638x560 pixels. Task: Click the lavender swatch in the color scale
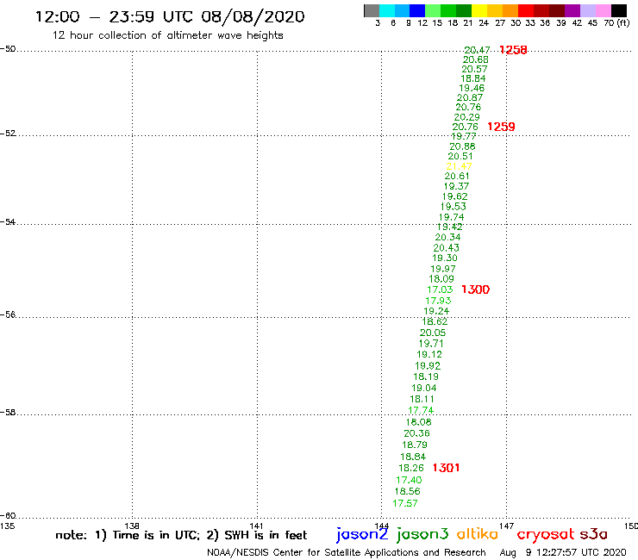(x=587, y=10)
